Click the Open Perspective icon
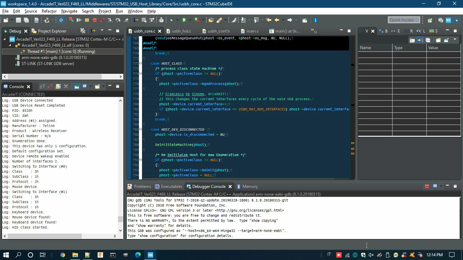The width and height of the screenshot is (463, 260). [x=430, y=20]
